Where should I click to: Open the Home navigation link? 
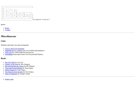(7, 28)
